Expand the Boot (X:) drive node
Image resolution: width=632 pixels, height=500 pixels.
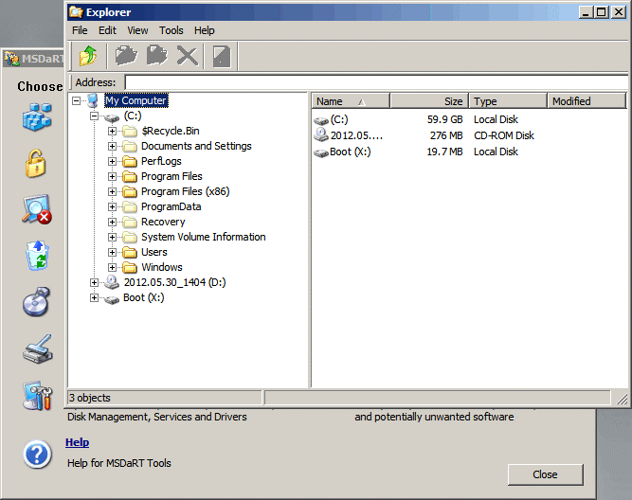[x=94, y=297]
